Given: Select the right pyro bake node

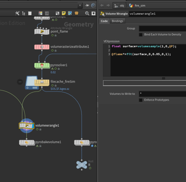Looking at the screenshot, I should tap(82, 142).
